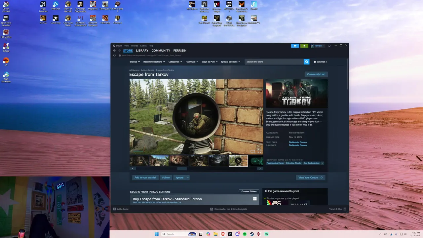The height and width of the screenshot is (238, 423).
Task: Follow the Escape from Tarkov game
Action: pyautogui.click(x=166, y=178)
